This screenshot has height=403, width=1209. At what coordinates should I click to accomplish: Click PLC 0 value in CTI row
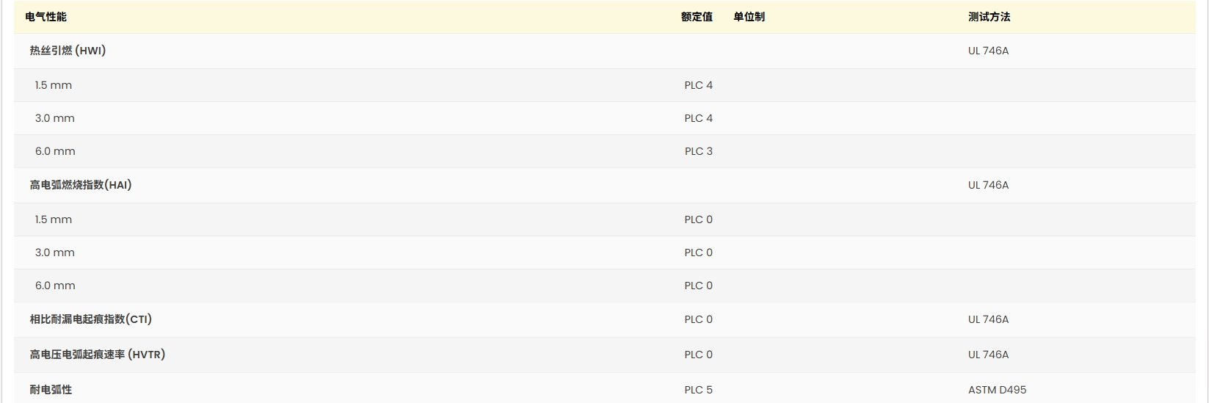click(698, 319)
